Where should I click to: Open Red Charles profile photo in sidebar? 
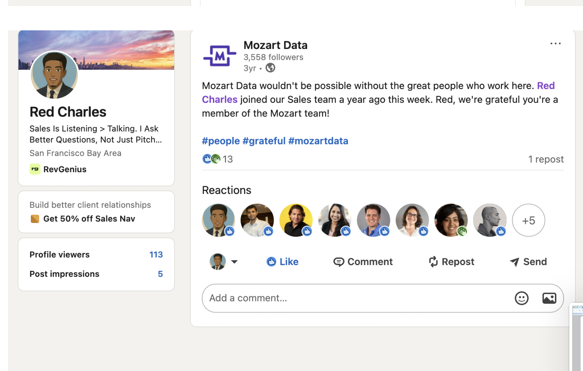(x=54, y=75)
